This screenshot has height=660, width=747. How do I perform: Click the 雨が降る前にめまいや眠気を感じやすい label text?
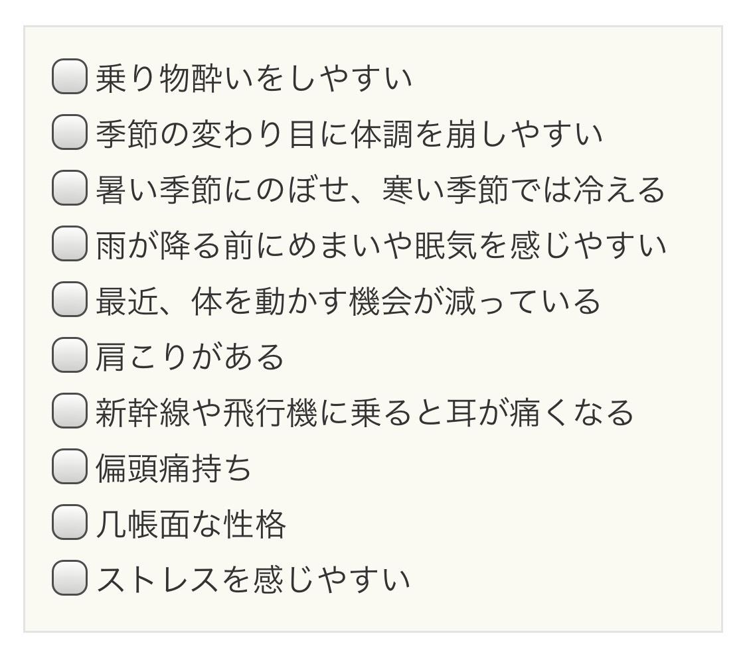(x=380, y=245)
